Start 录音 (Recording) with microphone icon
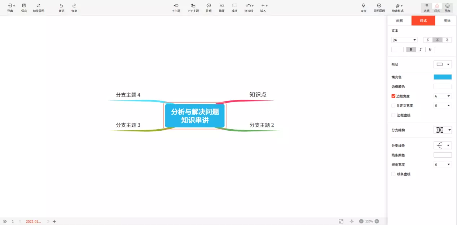Viewport: 457px width, 225px height. tap(363, 6)
